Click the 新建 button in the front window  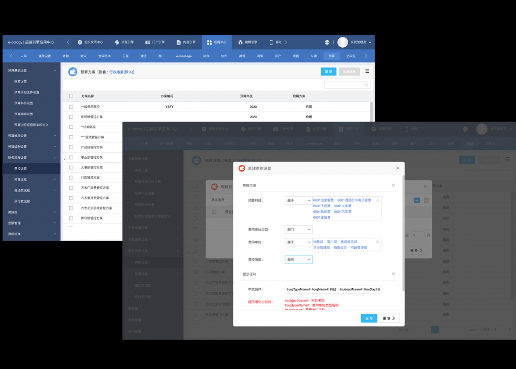329,71
